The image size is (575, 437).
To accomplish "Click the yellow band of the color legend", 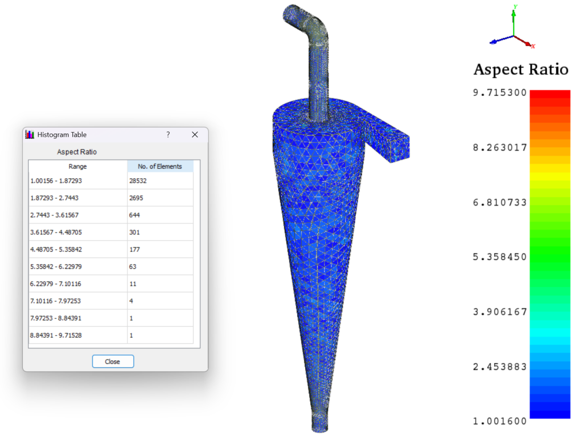I will 550,175.
